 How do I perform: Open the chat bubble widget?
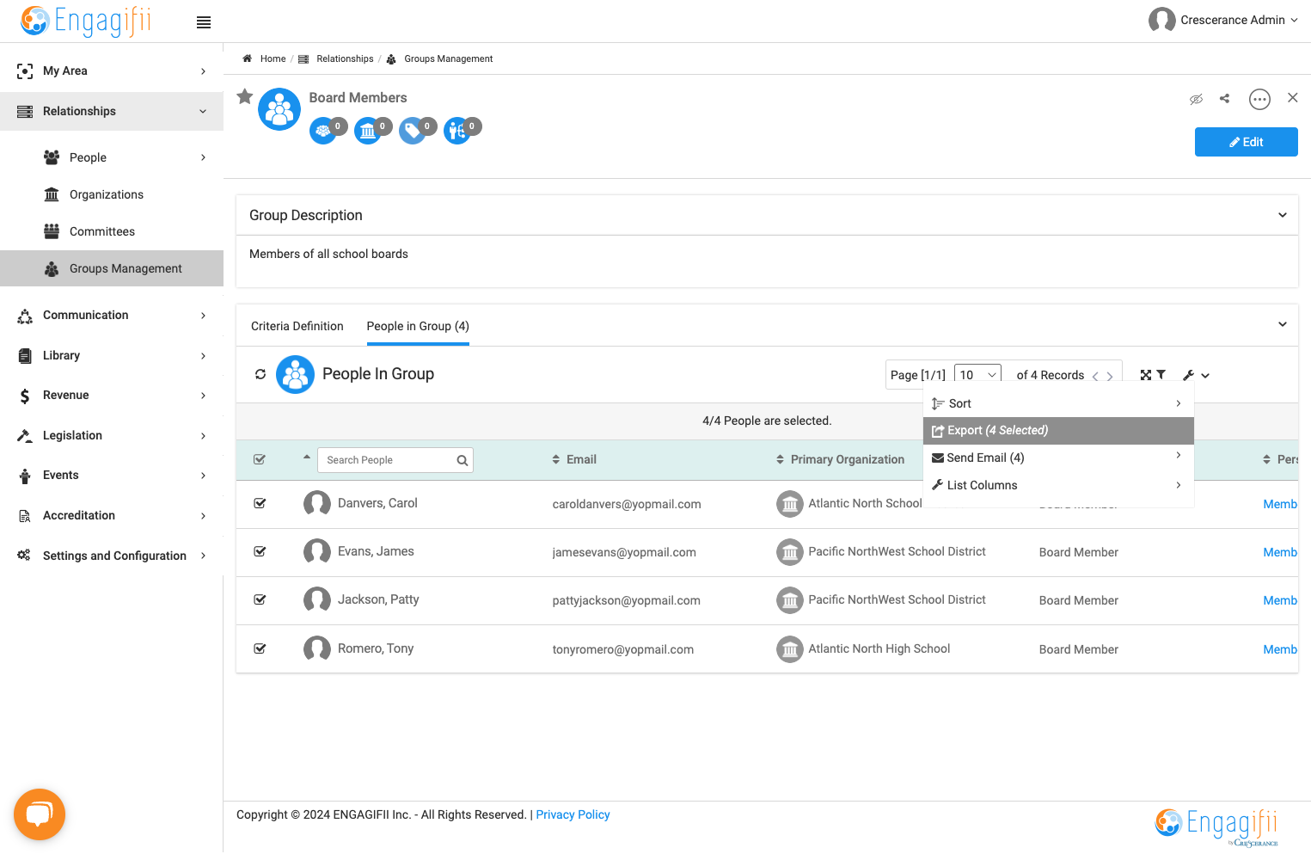coord(40,814)
